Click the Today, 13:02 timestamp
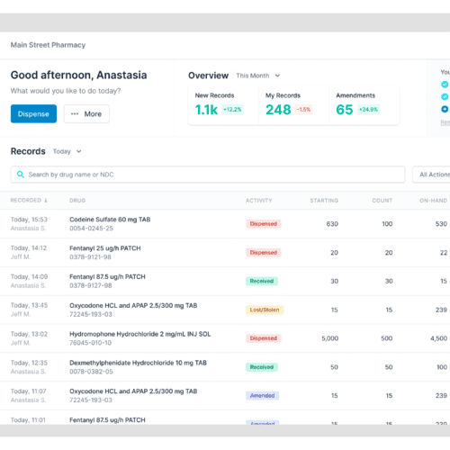450x450 pixels. 29,334
